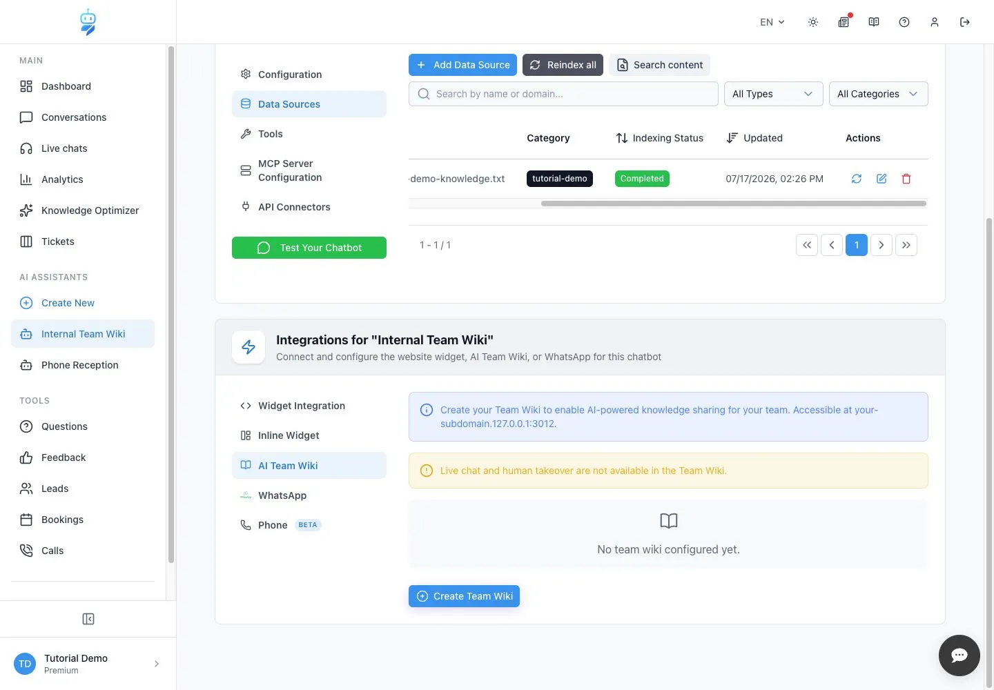Sort by Updated column
Viewport: 994px width, 690px height.
pyautogui.click(x=754, y=138)
